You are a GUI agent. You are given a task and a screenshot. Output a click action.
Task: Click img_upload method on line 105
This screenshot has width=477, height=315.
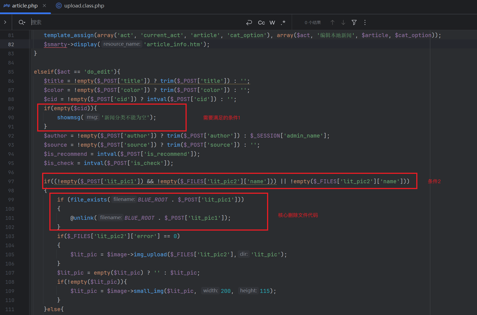150,254
